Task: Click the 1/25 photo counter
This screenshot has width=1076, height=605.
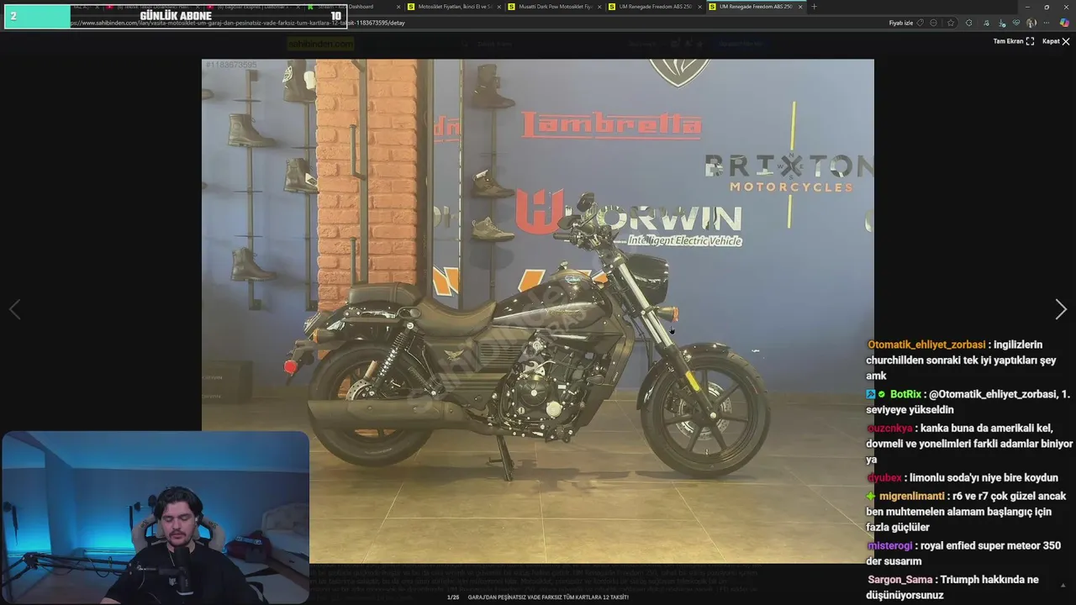Action: coord(453,597)
